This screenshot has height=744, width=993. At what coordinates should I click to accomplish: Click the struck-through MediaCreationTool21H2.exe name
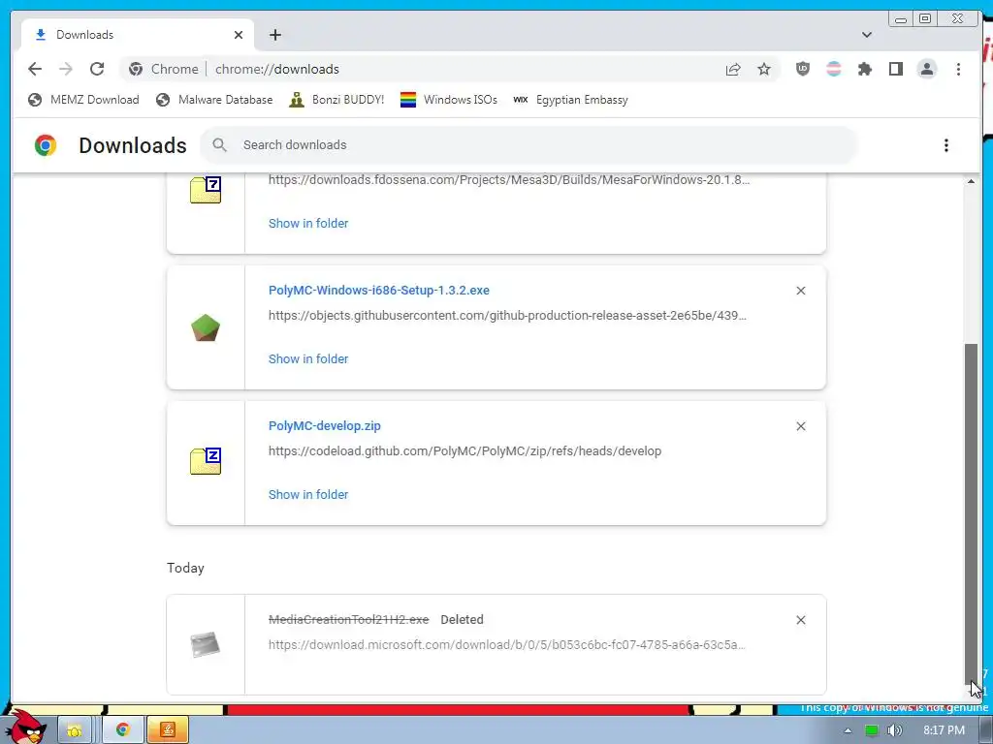[x=348, y=619]
